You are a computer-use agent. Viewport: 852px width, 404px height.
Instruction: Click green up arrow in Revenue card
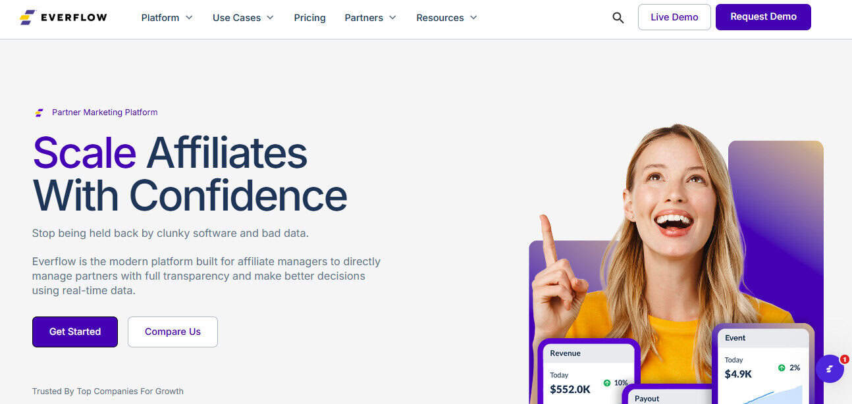pyautogui.click(x=606, y=383)
